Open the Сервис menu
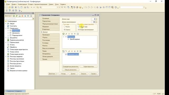 [x=51, y=4]
